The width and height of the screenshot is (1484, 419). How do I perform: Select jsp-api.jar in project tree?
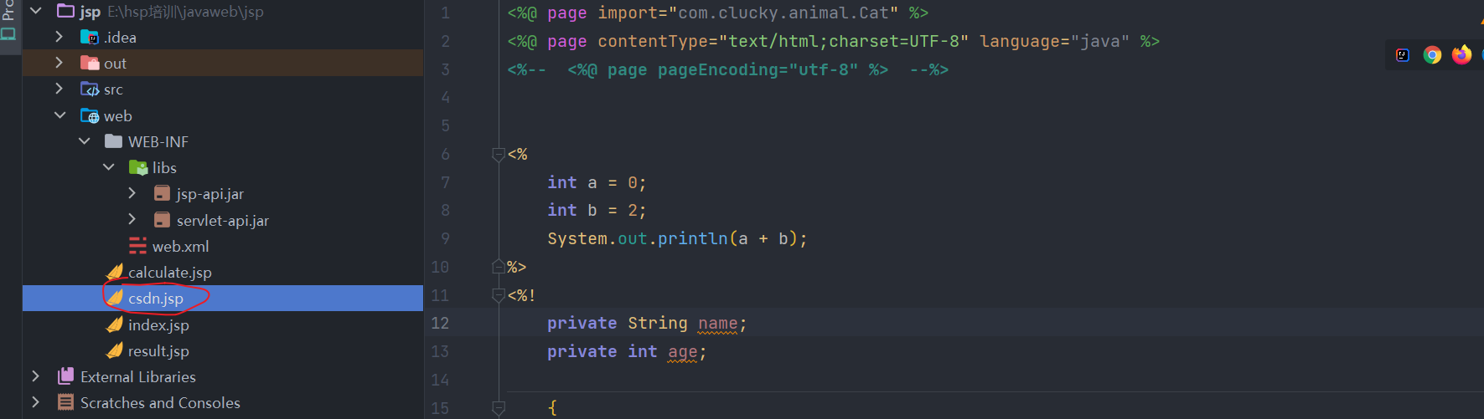210,194
